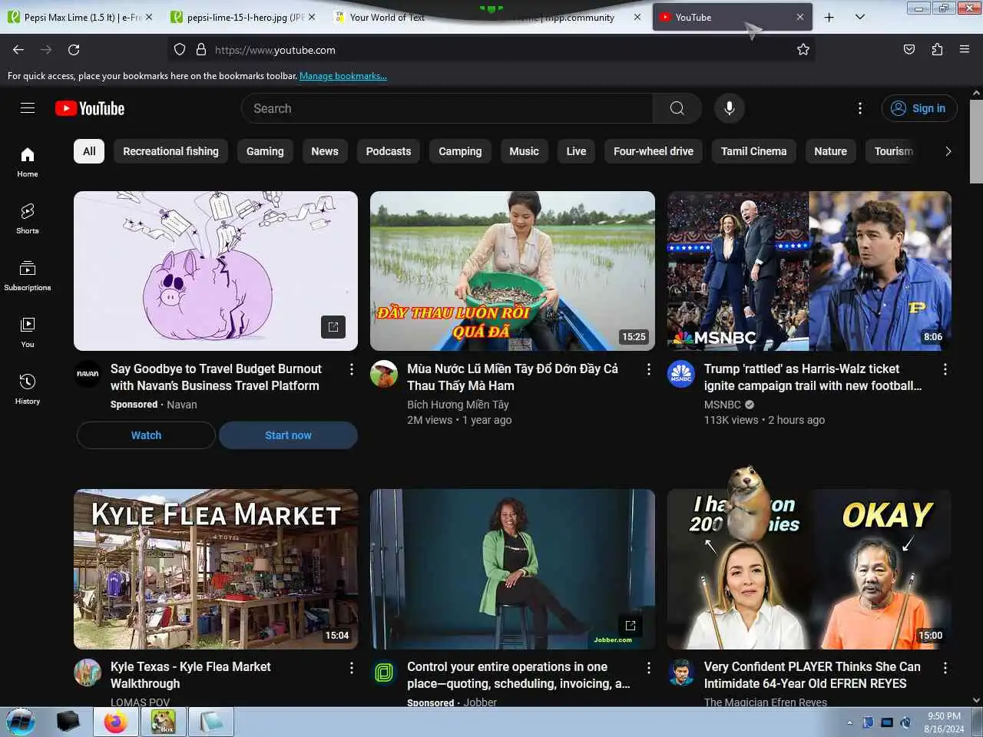Select Four-wheel drive chip

click(654, 151)
